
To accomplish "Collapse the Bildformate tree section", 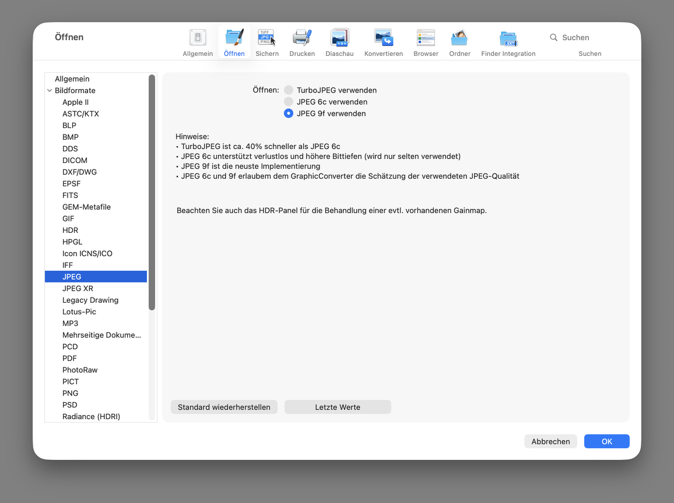I will [x=50, y=91].
